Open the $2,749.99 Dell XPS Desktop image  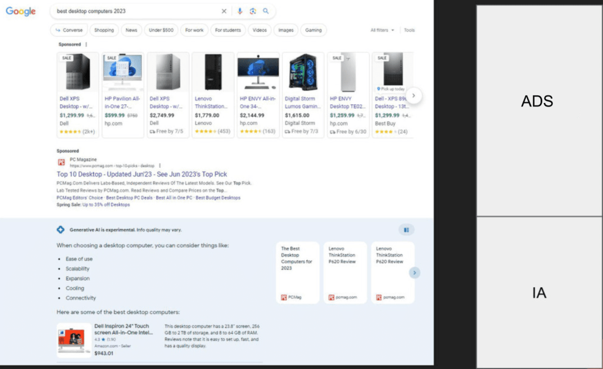(168, 72)
